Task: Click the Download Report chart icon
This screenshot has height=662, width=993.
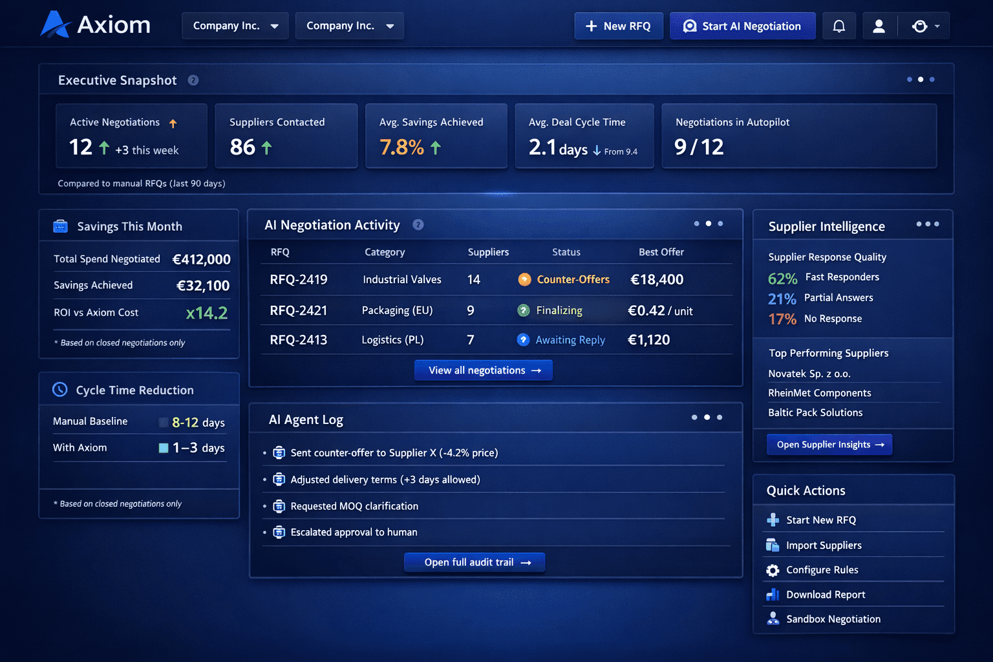Action: pos(772,594)
